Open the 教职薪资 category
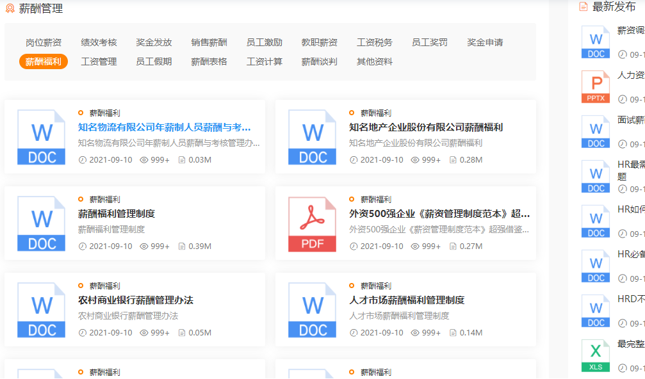 [319, 42]
